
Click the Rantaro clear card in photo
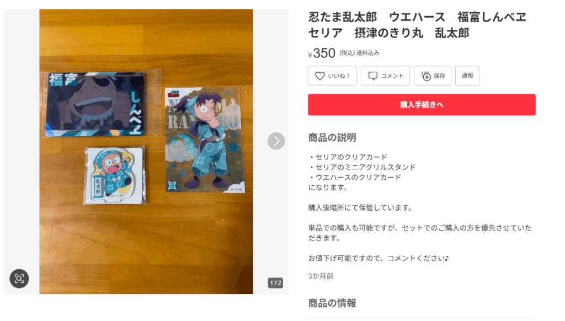pos(204,140)
